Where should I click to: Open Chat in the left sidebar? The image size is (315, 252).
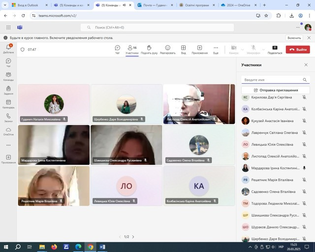(8, 63)
